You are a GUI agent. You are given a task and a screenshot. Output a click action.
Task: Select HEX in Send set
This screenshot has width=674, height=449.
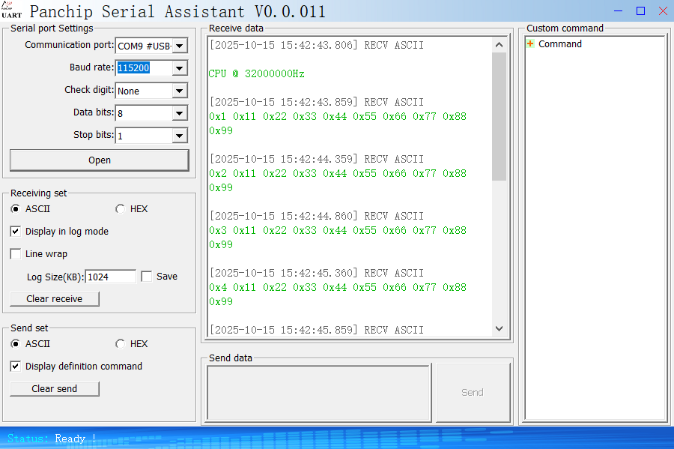click(x=121, y=344)
